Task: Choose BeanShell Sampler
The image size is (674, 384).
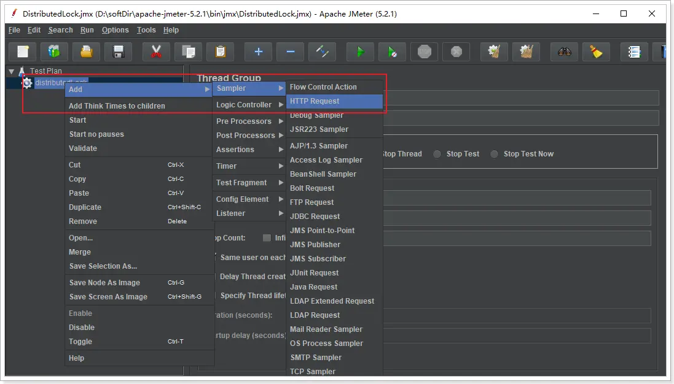Action: [334, 174]
